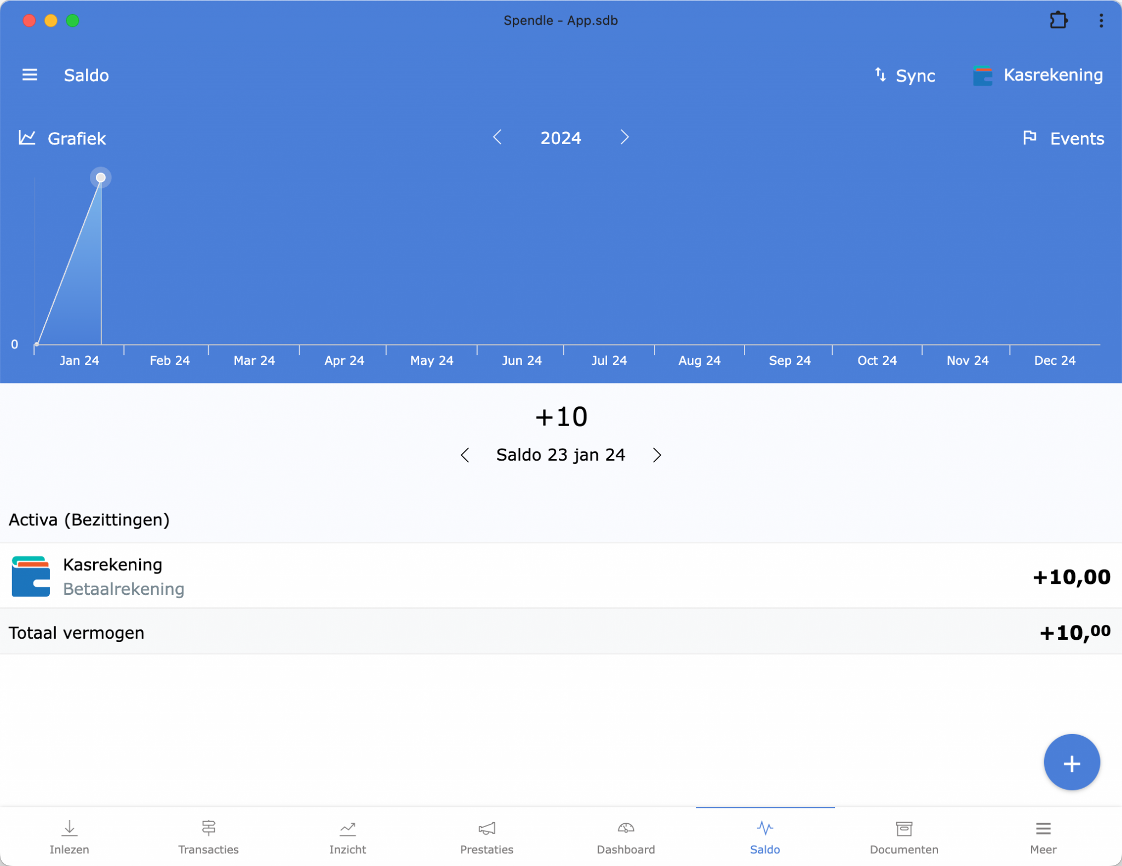Image resolution: width=1122 pixels, height=866 pixels.
Task: Click the Saldo 23 jan 24 date label
Action: click(560, 455)
